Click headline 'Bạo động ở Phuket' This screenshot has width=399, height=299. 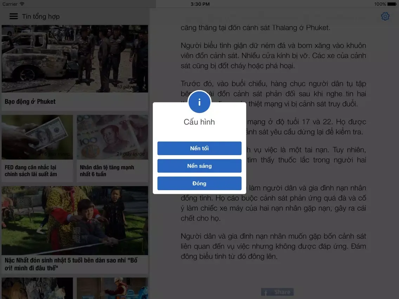(x=30, y=101)
